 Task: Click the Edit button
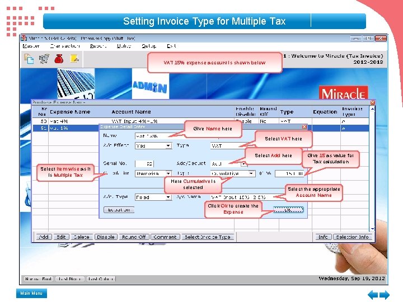[x=61, y=237]
